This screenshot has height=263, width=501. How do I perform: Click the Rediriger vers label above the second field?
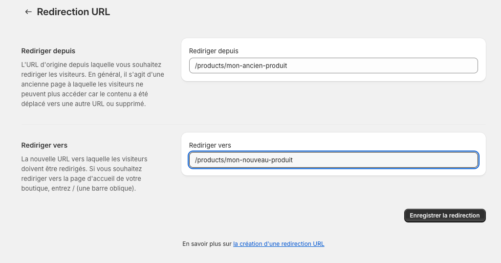[210, 145]
